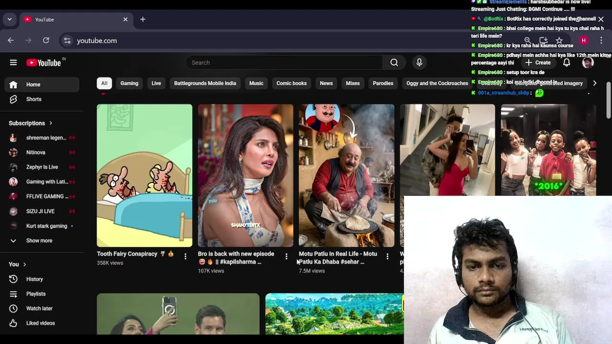This screenshot has width=612, height=344.
Task: Click the page vertical scrollbar
Action: (608, 99)
